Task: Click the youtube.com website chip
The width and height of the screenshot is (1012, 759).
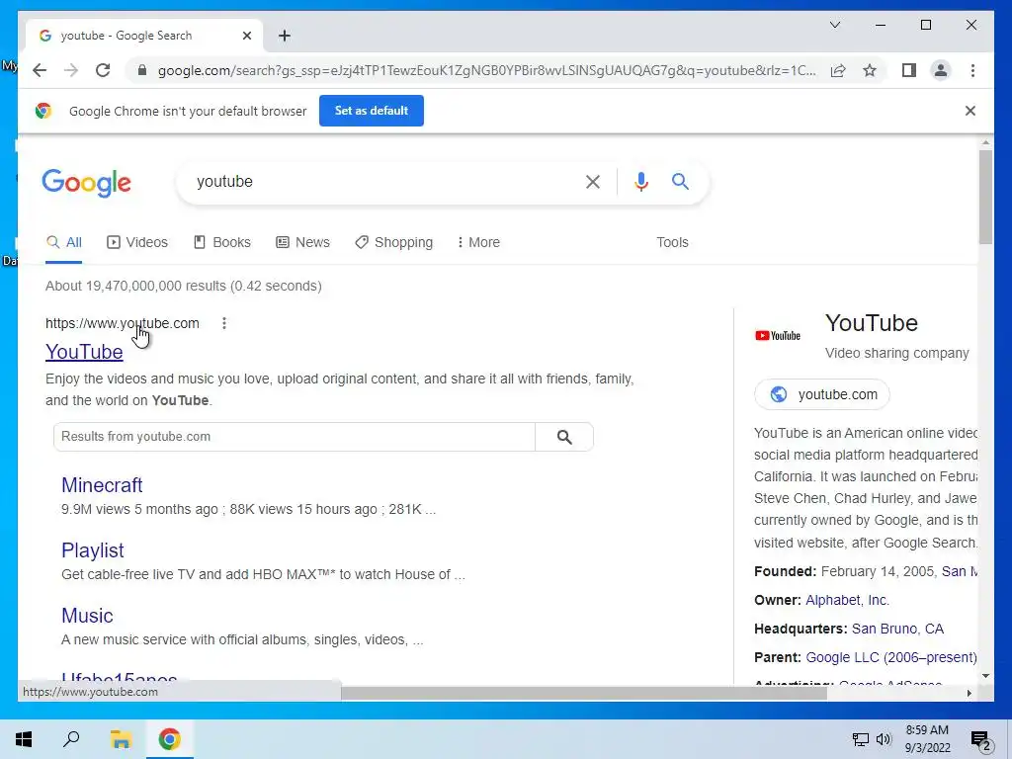Action: tap(822, 394)
